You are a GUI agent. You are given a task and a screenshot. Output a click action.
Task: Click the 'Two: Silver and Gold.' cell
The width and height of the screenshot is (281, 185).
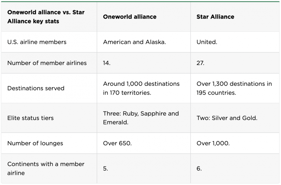[227, 118]
